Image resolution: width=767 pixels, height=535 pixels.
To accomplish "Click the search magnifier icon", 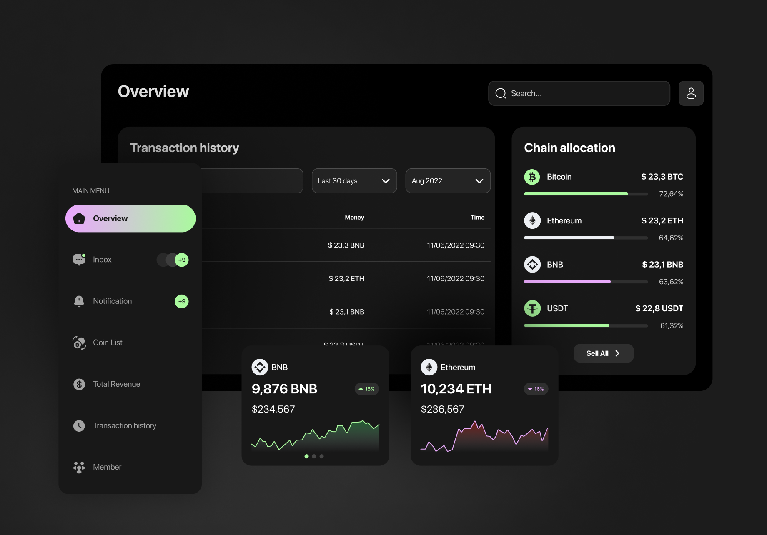I will coord(500,93).
